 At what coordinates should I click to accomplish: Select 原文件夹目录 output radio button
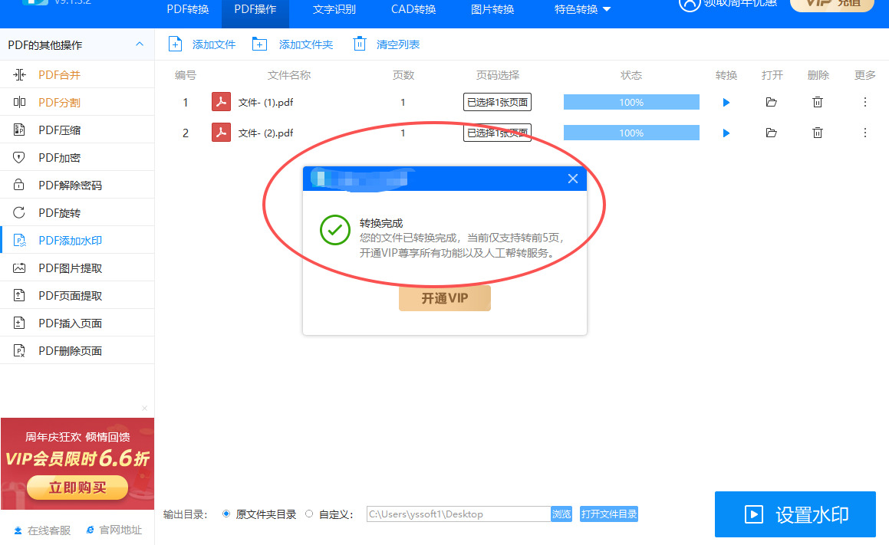[x=226, y=514]
